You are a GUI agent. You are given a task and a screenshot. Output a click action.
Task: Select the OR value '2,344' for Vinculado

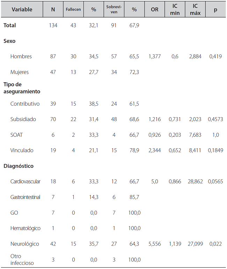pyautogui.click(x=154, y=150)
